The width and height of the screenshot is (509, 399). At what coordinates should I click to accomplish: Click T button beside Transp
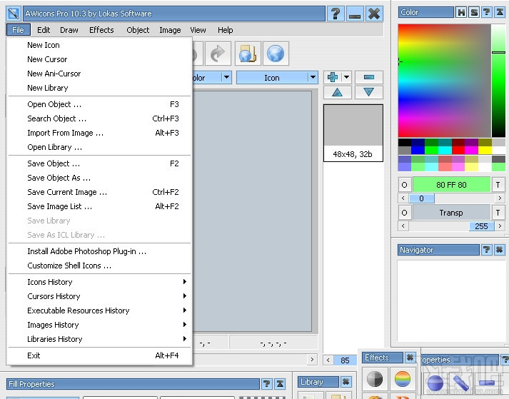click(498, 213)
